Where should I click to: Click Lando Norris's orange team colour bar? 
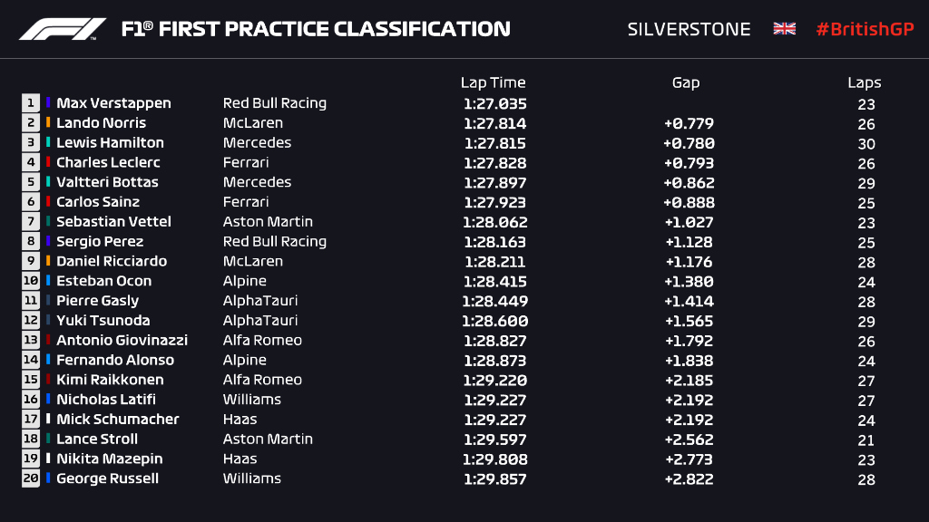tap(49, 123)
